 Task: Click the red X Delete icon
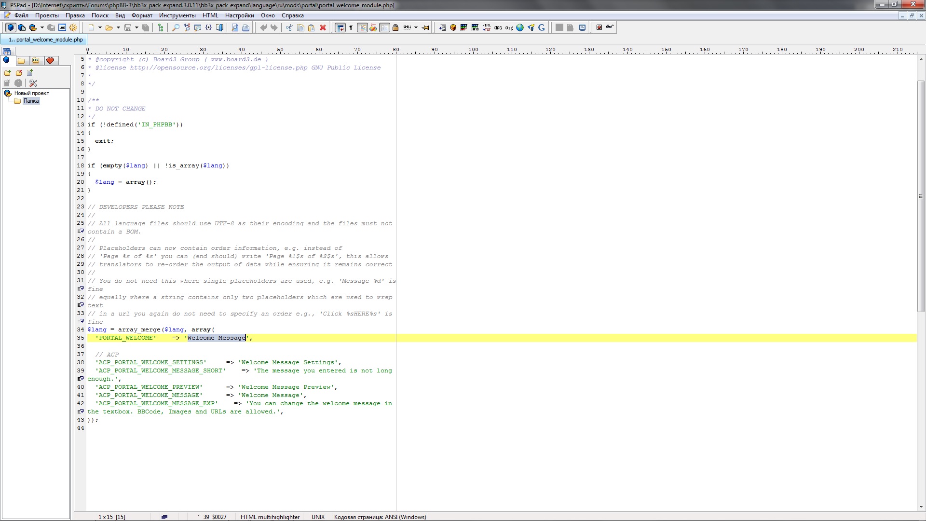323,27
